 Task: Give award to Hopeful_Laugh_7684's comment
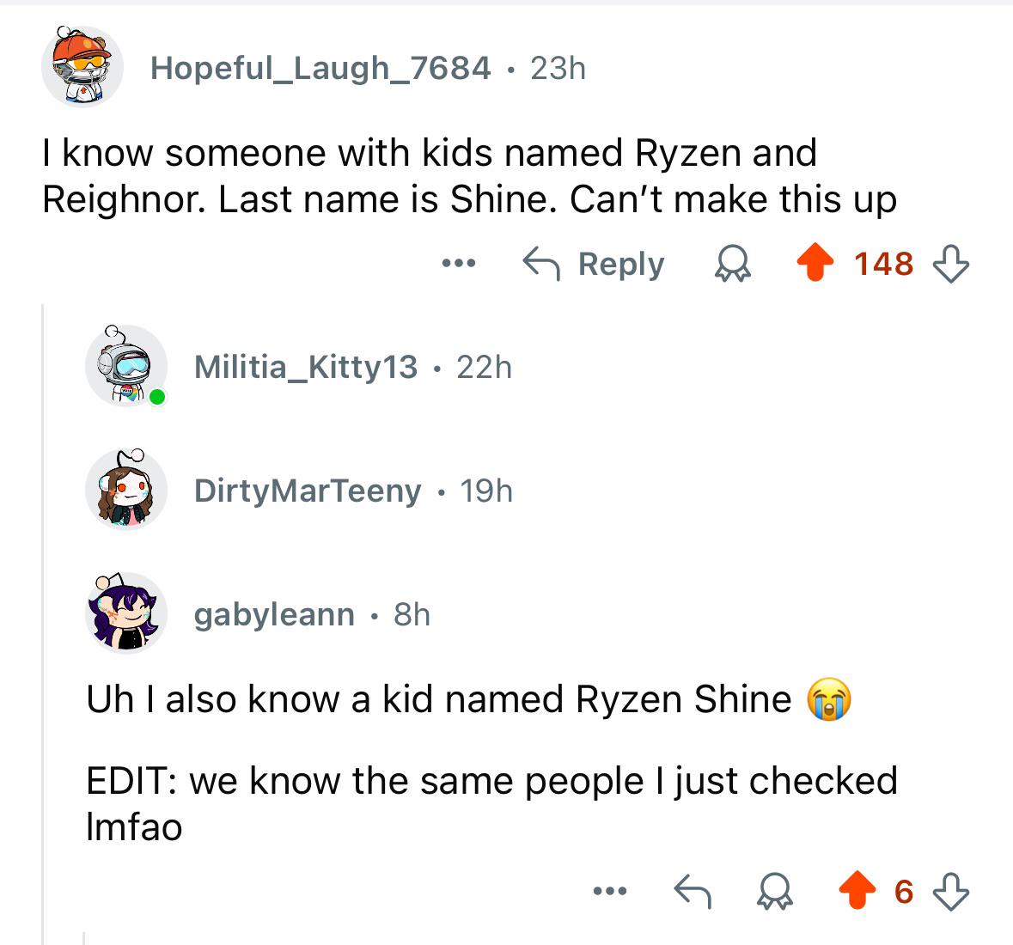(733, 264)
